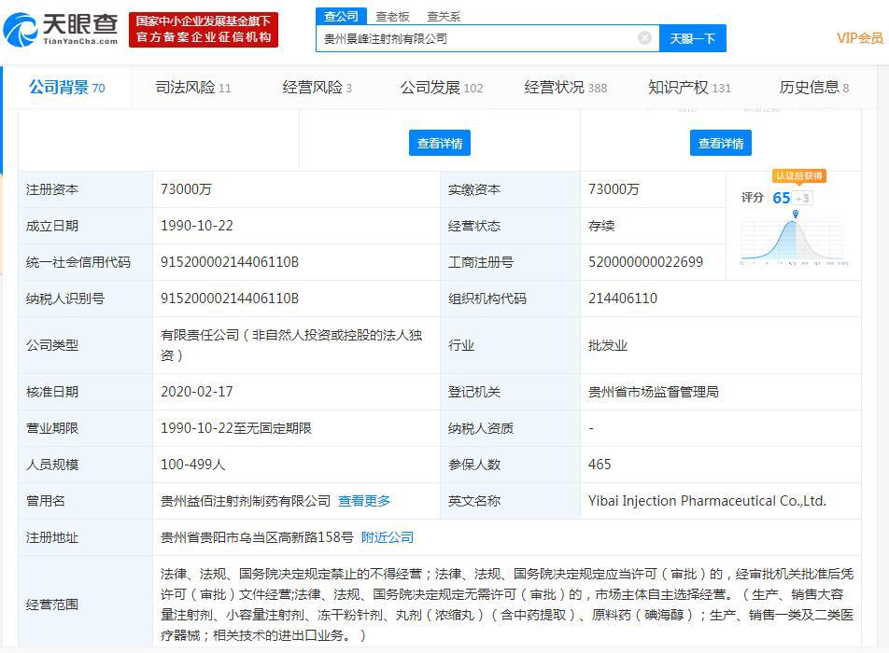The image size is (889, 653).
Task: Select the 查公司 search tab
Action: coord(342,17)
